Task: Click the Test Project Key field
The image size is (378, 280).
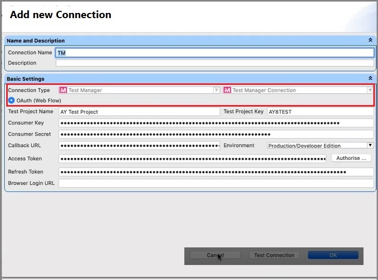Action: pyautogui.click(x=321, y=112)
